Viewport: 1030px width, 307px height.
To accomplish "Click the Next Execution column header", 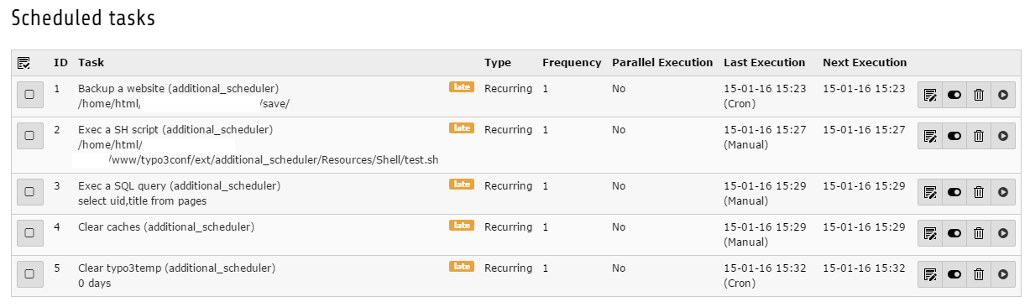I will click(x=865, y=63).
